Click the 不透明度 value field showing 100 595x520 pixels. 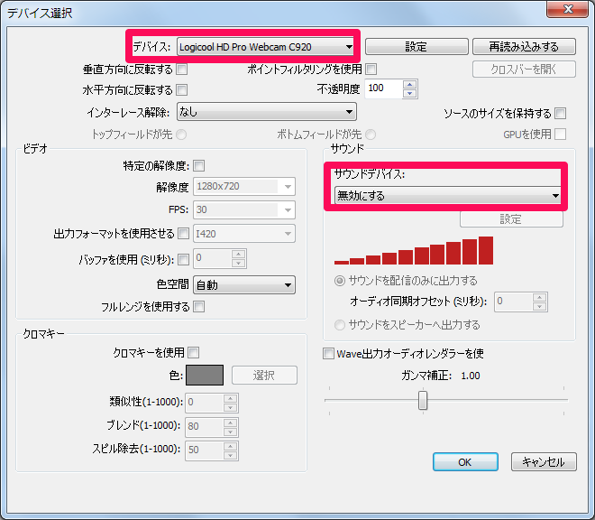point(383,88)
